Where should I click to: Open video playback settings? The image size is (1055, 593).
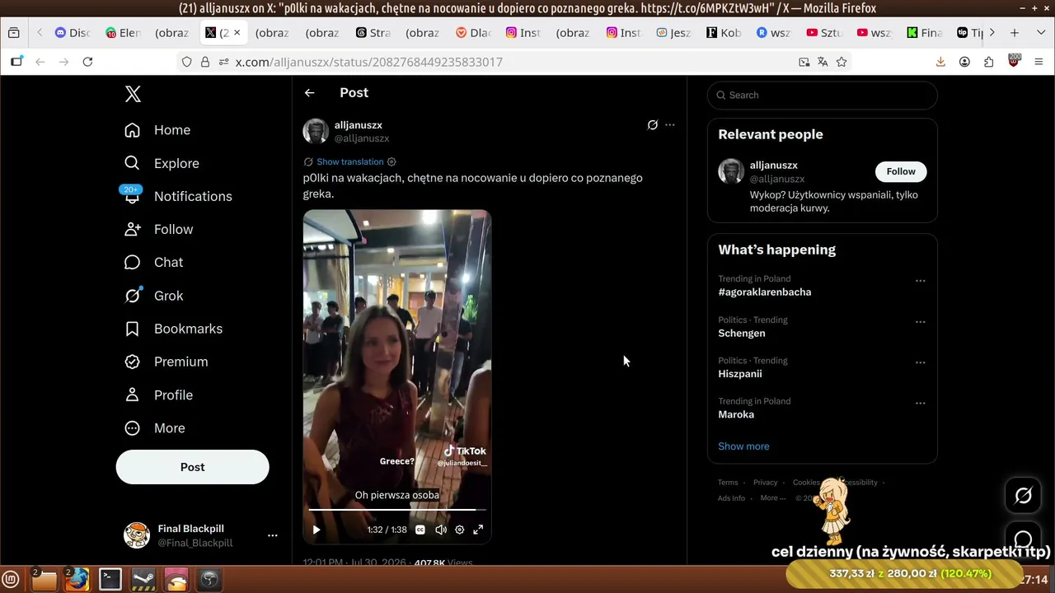point(460,530)
